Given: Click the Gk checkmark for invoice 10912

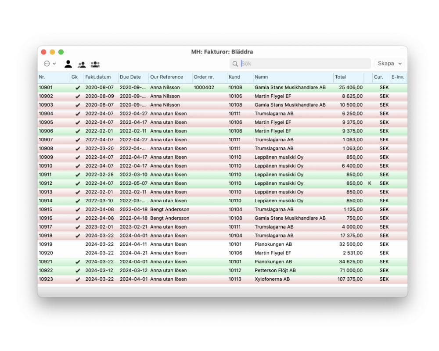Looking at the screenshot, I should [78, 184].
